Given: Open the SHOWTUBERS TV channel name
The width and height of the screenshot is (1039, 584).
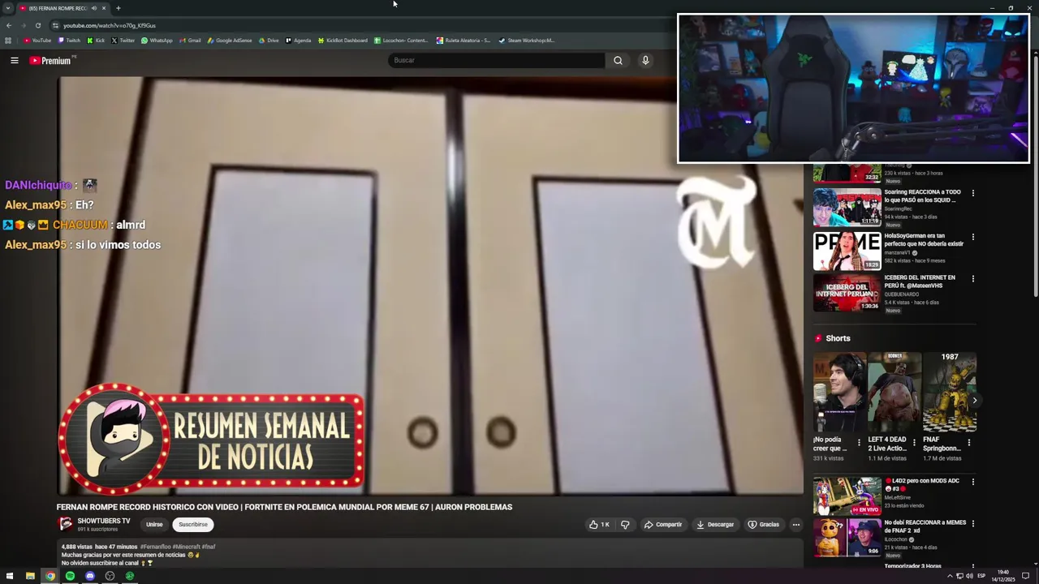Looking at the screenshot, I should (x=104, y=521).
